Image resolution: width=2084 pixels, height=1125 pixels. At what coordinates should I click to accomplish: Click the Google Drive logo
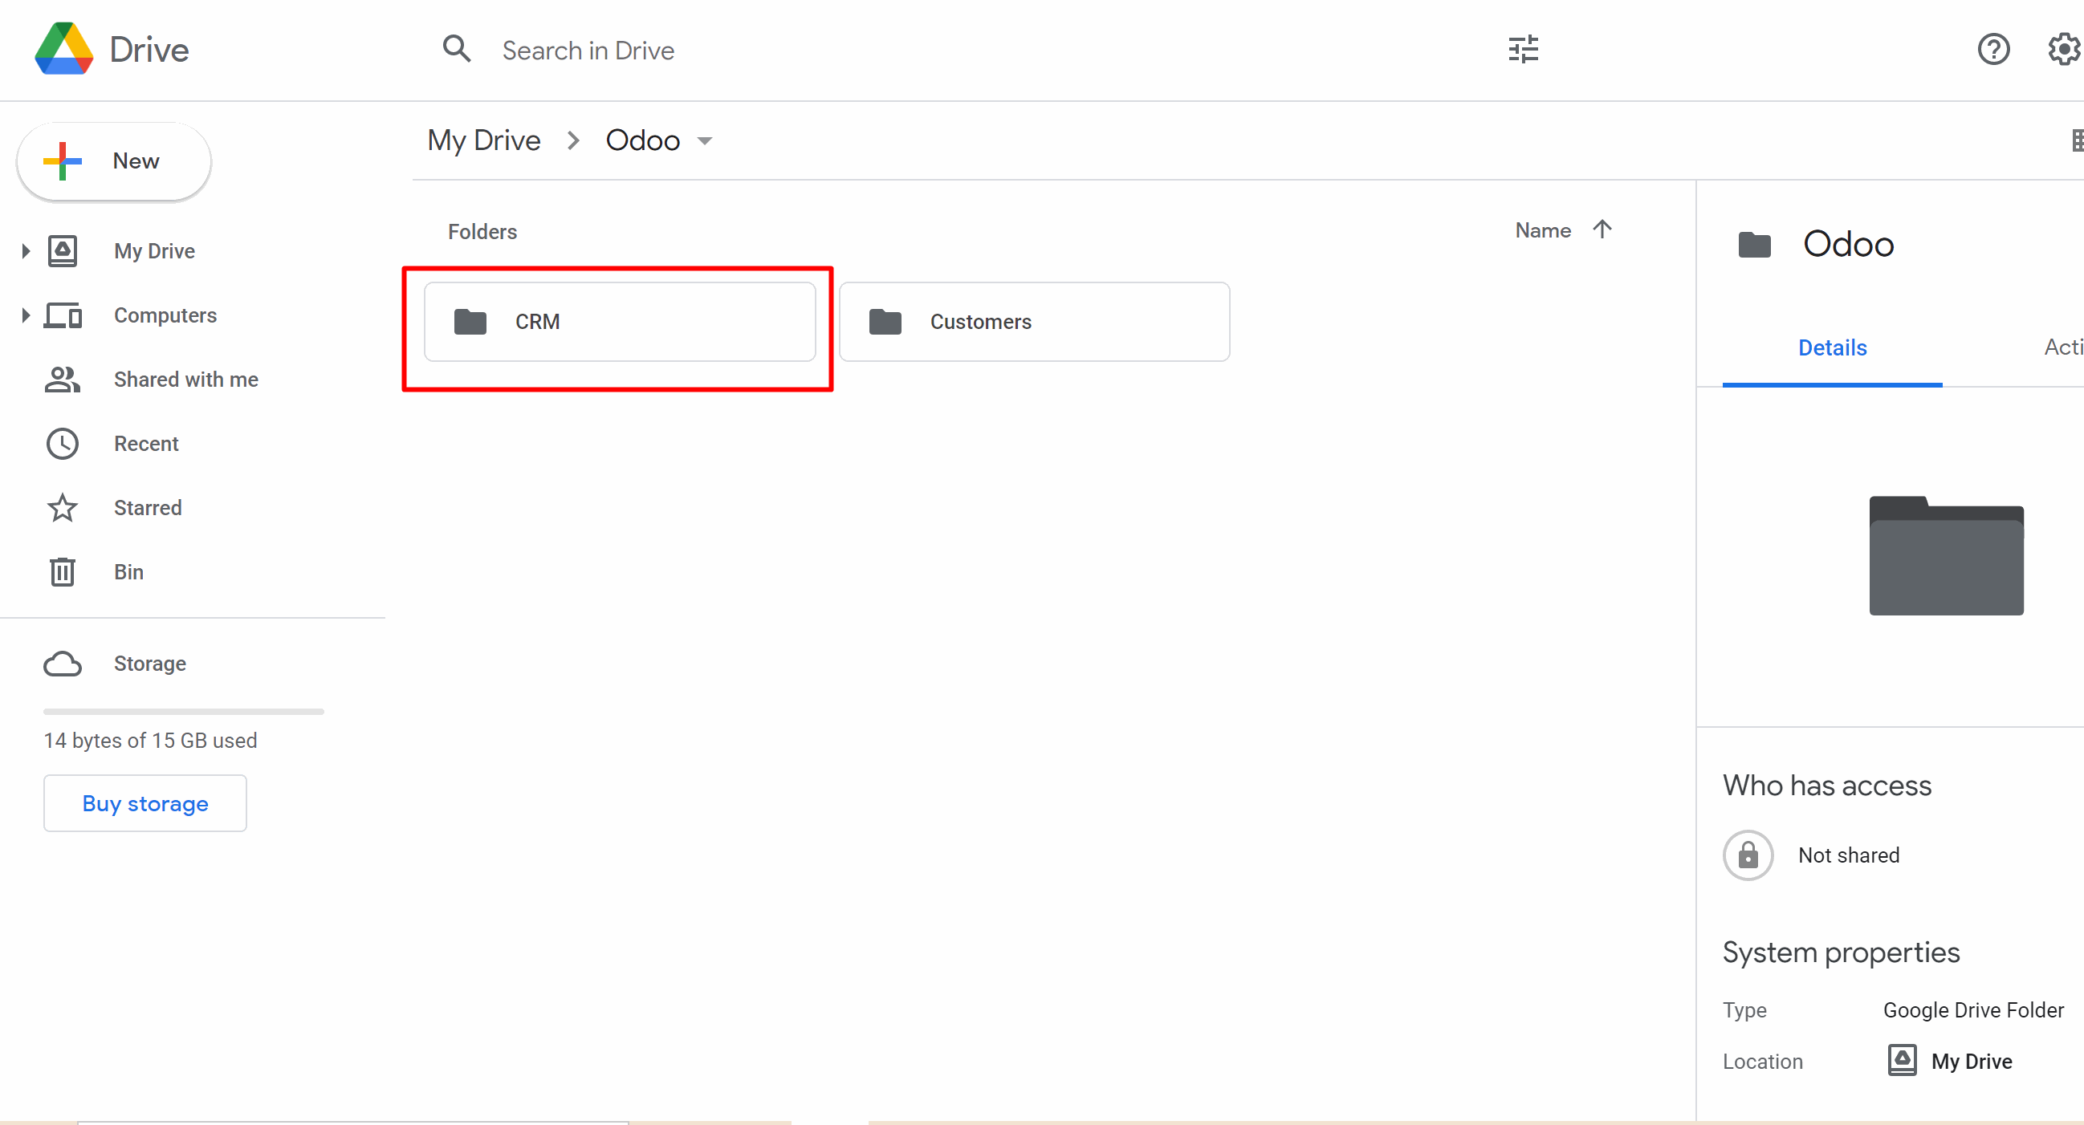pyautogui.click(x=64, y=48)
